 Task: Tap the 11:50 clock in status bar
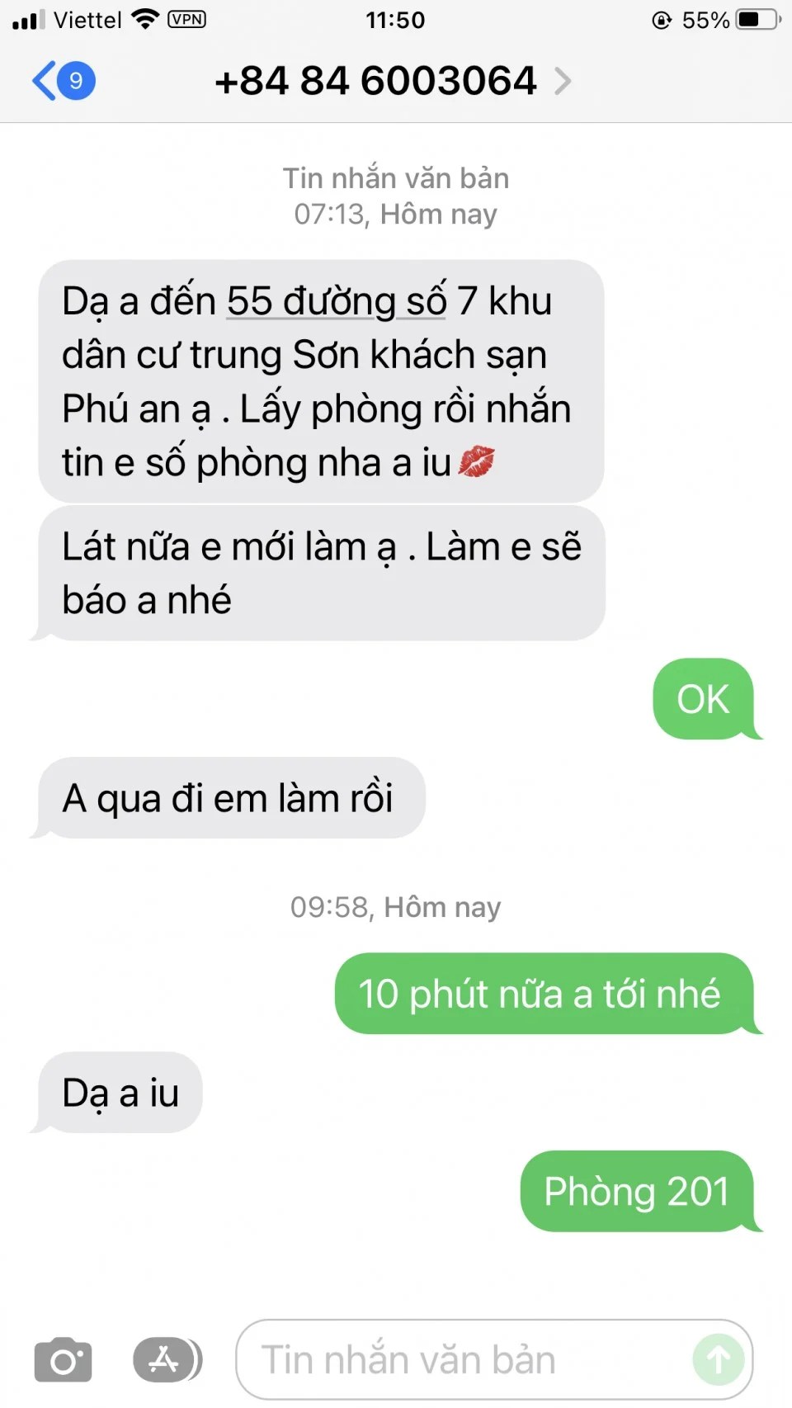(x=396, y=20)
